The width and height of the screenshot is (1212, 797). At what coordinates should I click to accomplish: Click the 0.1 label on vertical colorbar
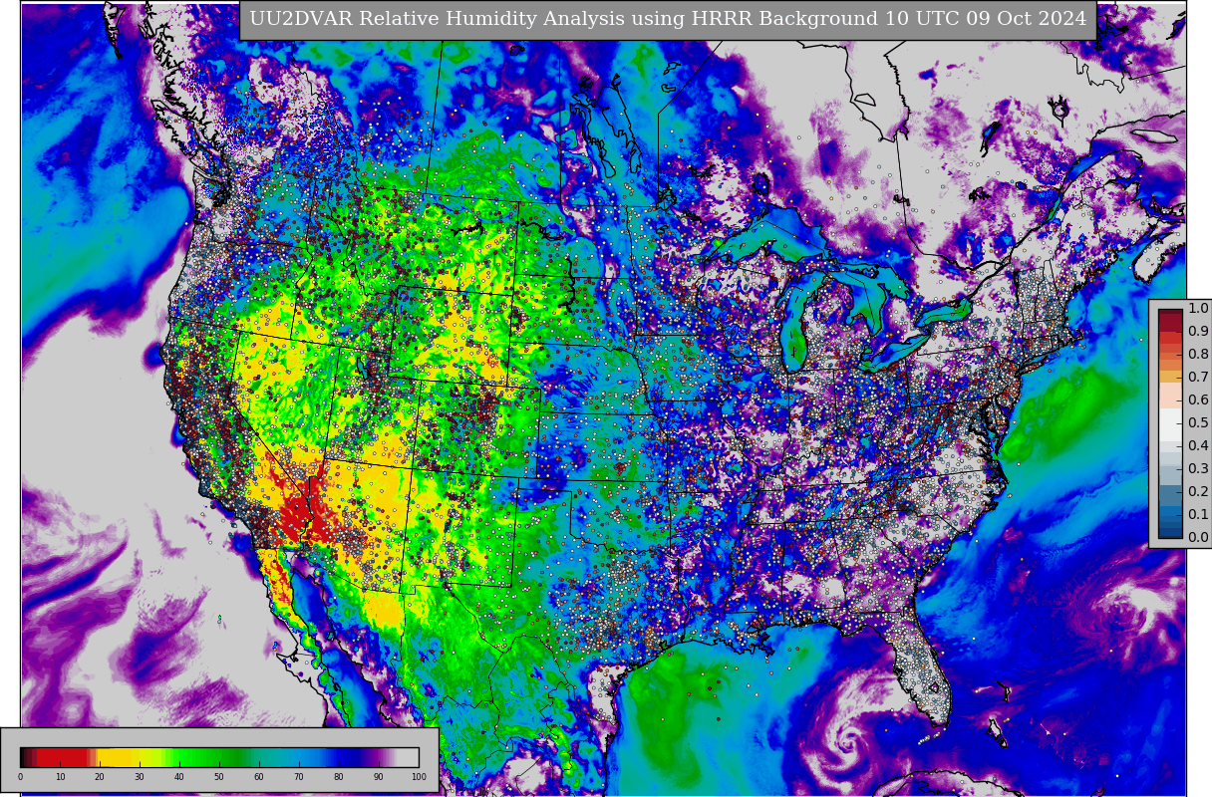tap(1198, 514)
